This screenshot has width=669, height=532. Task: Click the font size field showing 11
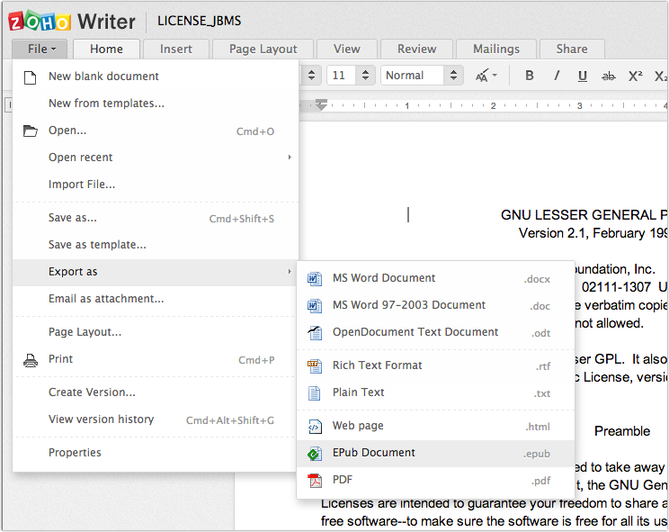[343, 76]
